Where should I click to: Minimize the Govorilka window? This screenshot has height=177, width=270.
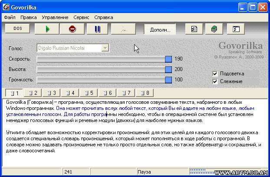click(243, 7)
